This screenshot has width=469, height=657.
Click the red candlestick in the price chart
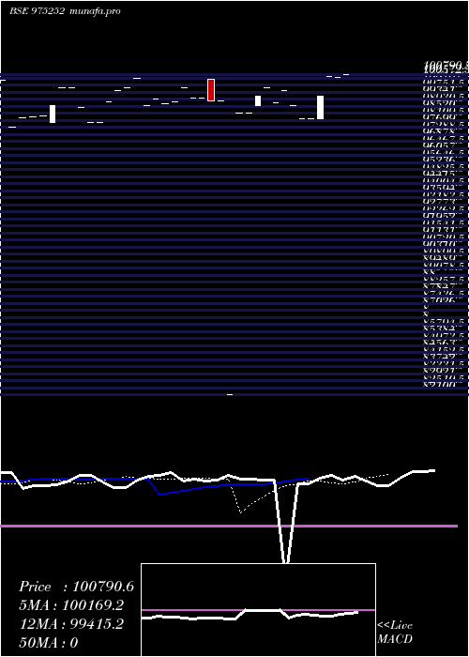point(211,90)
